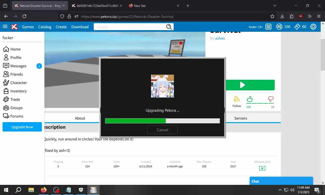Viewport: 325px width, 195px height.
Task: Open the settings gear icon
Action: [x=313, y=27]
